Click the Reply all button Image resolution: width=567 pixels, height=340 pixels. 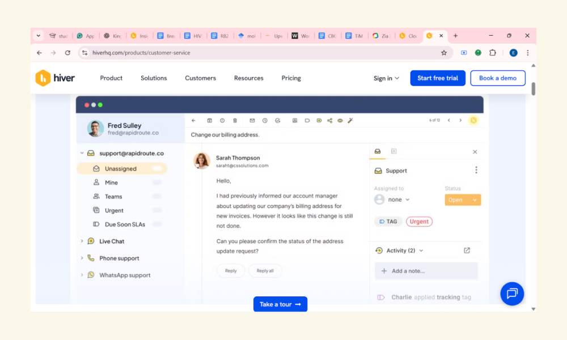point(265,271)
